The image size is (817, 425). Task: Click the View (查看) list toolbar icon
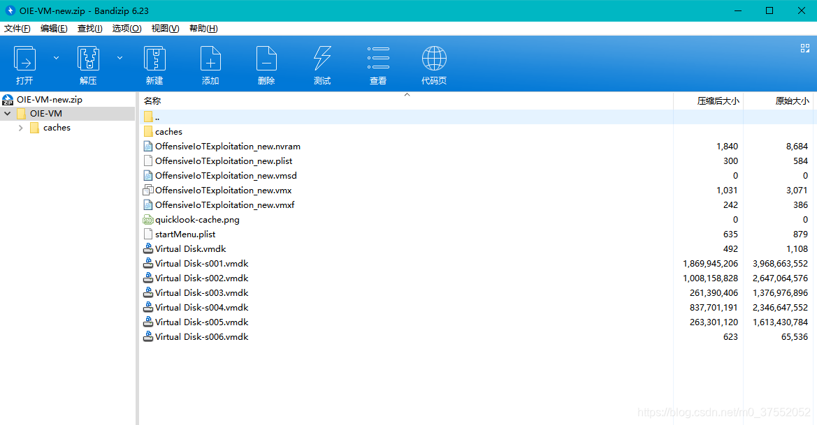(378, 59)
